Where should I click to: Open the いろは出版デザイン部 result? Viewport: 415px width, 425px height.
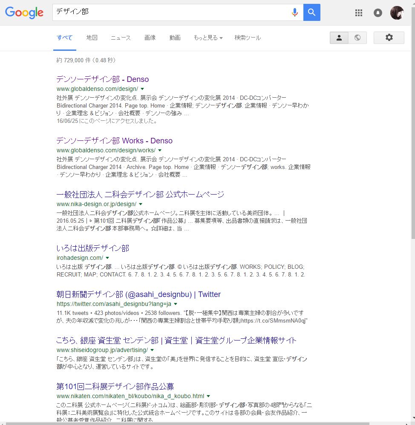click(x=92, y=248)
